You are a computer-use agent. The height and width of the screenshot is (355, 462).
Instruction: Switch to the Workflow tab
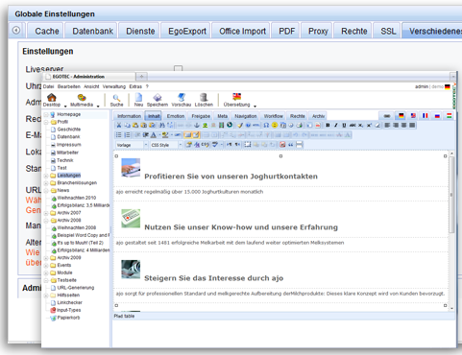pos(274,116)
